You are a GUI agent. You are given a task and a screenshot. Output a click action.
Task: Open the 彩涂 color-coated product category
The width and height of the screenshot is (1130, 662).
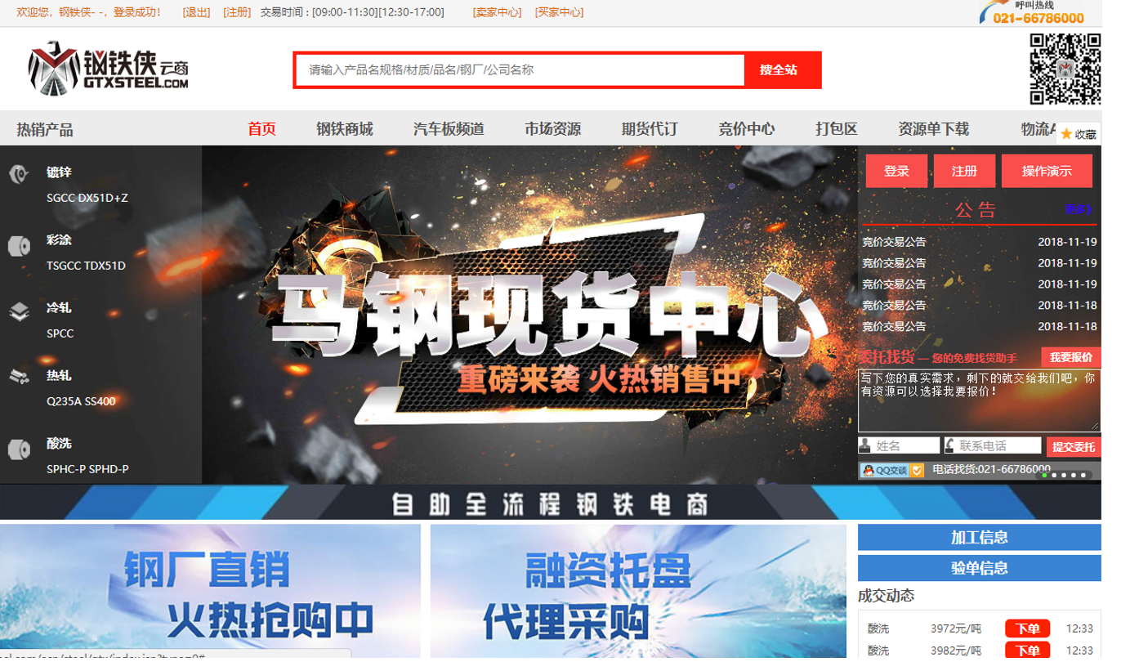[x=59, y=241]
